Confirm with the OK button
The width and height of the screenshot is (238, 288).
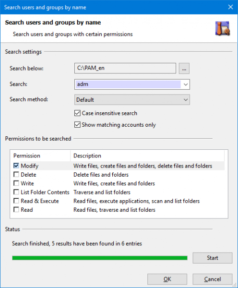tap(167, 279)
